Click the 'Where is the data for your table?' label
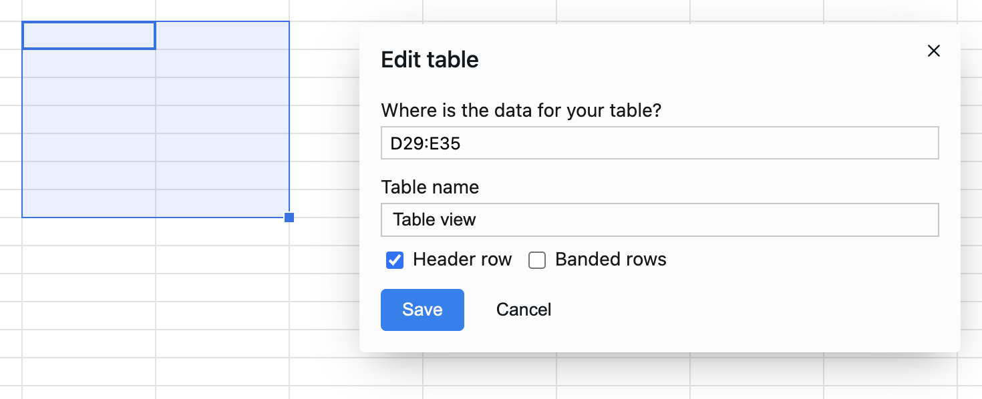982x399 pixels. 520,110
